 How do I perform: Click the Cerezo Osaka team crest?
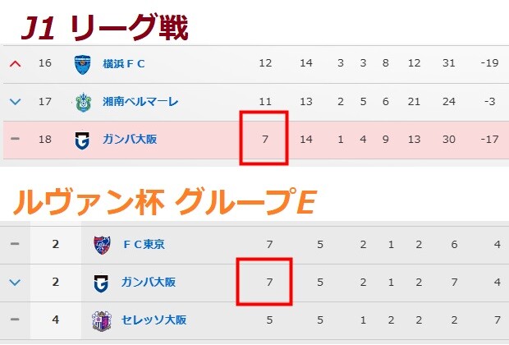tap(102, 321)
